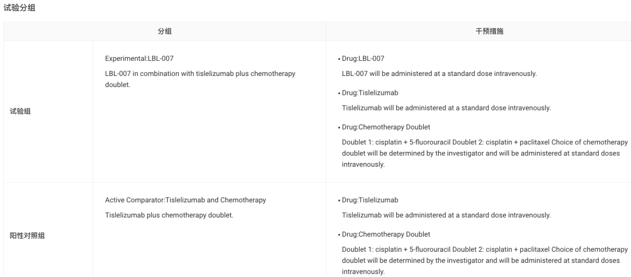
Task: Click the 阳性对照组 row label
Action: [27, 236]
